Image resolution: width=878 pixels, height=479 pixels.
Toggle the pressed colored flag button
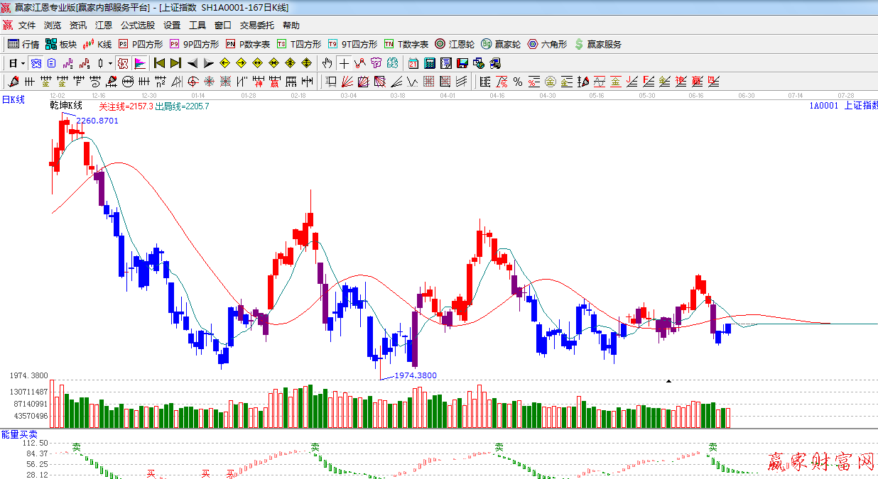coord(140,63)
